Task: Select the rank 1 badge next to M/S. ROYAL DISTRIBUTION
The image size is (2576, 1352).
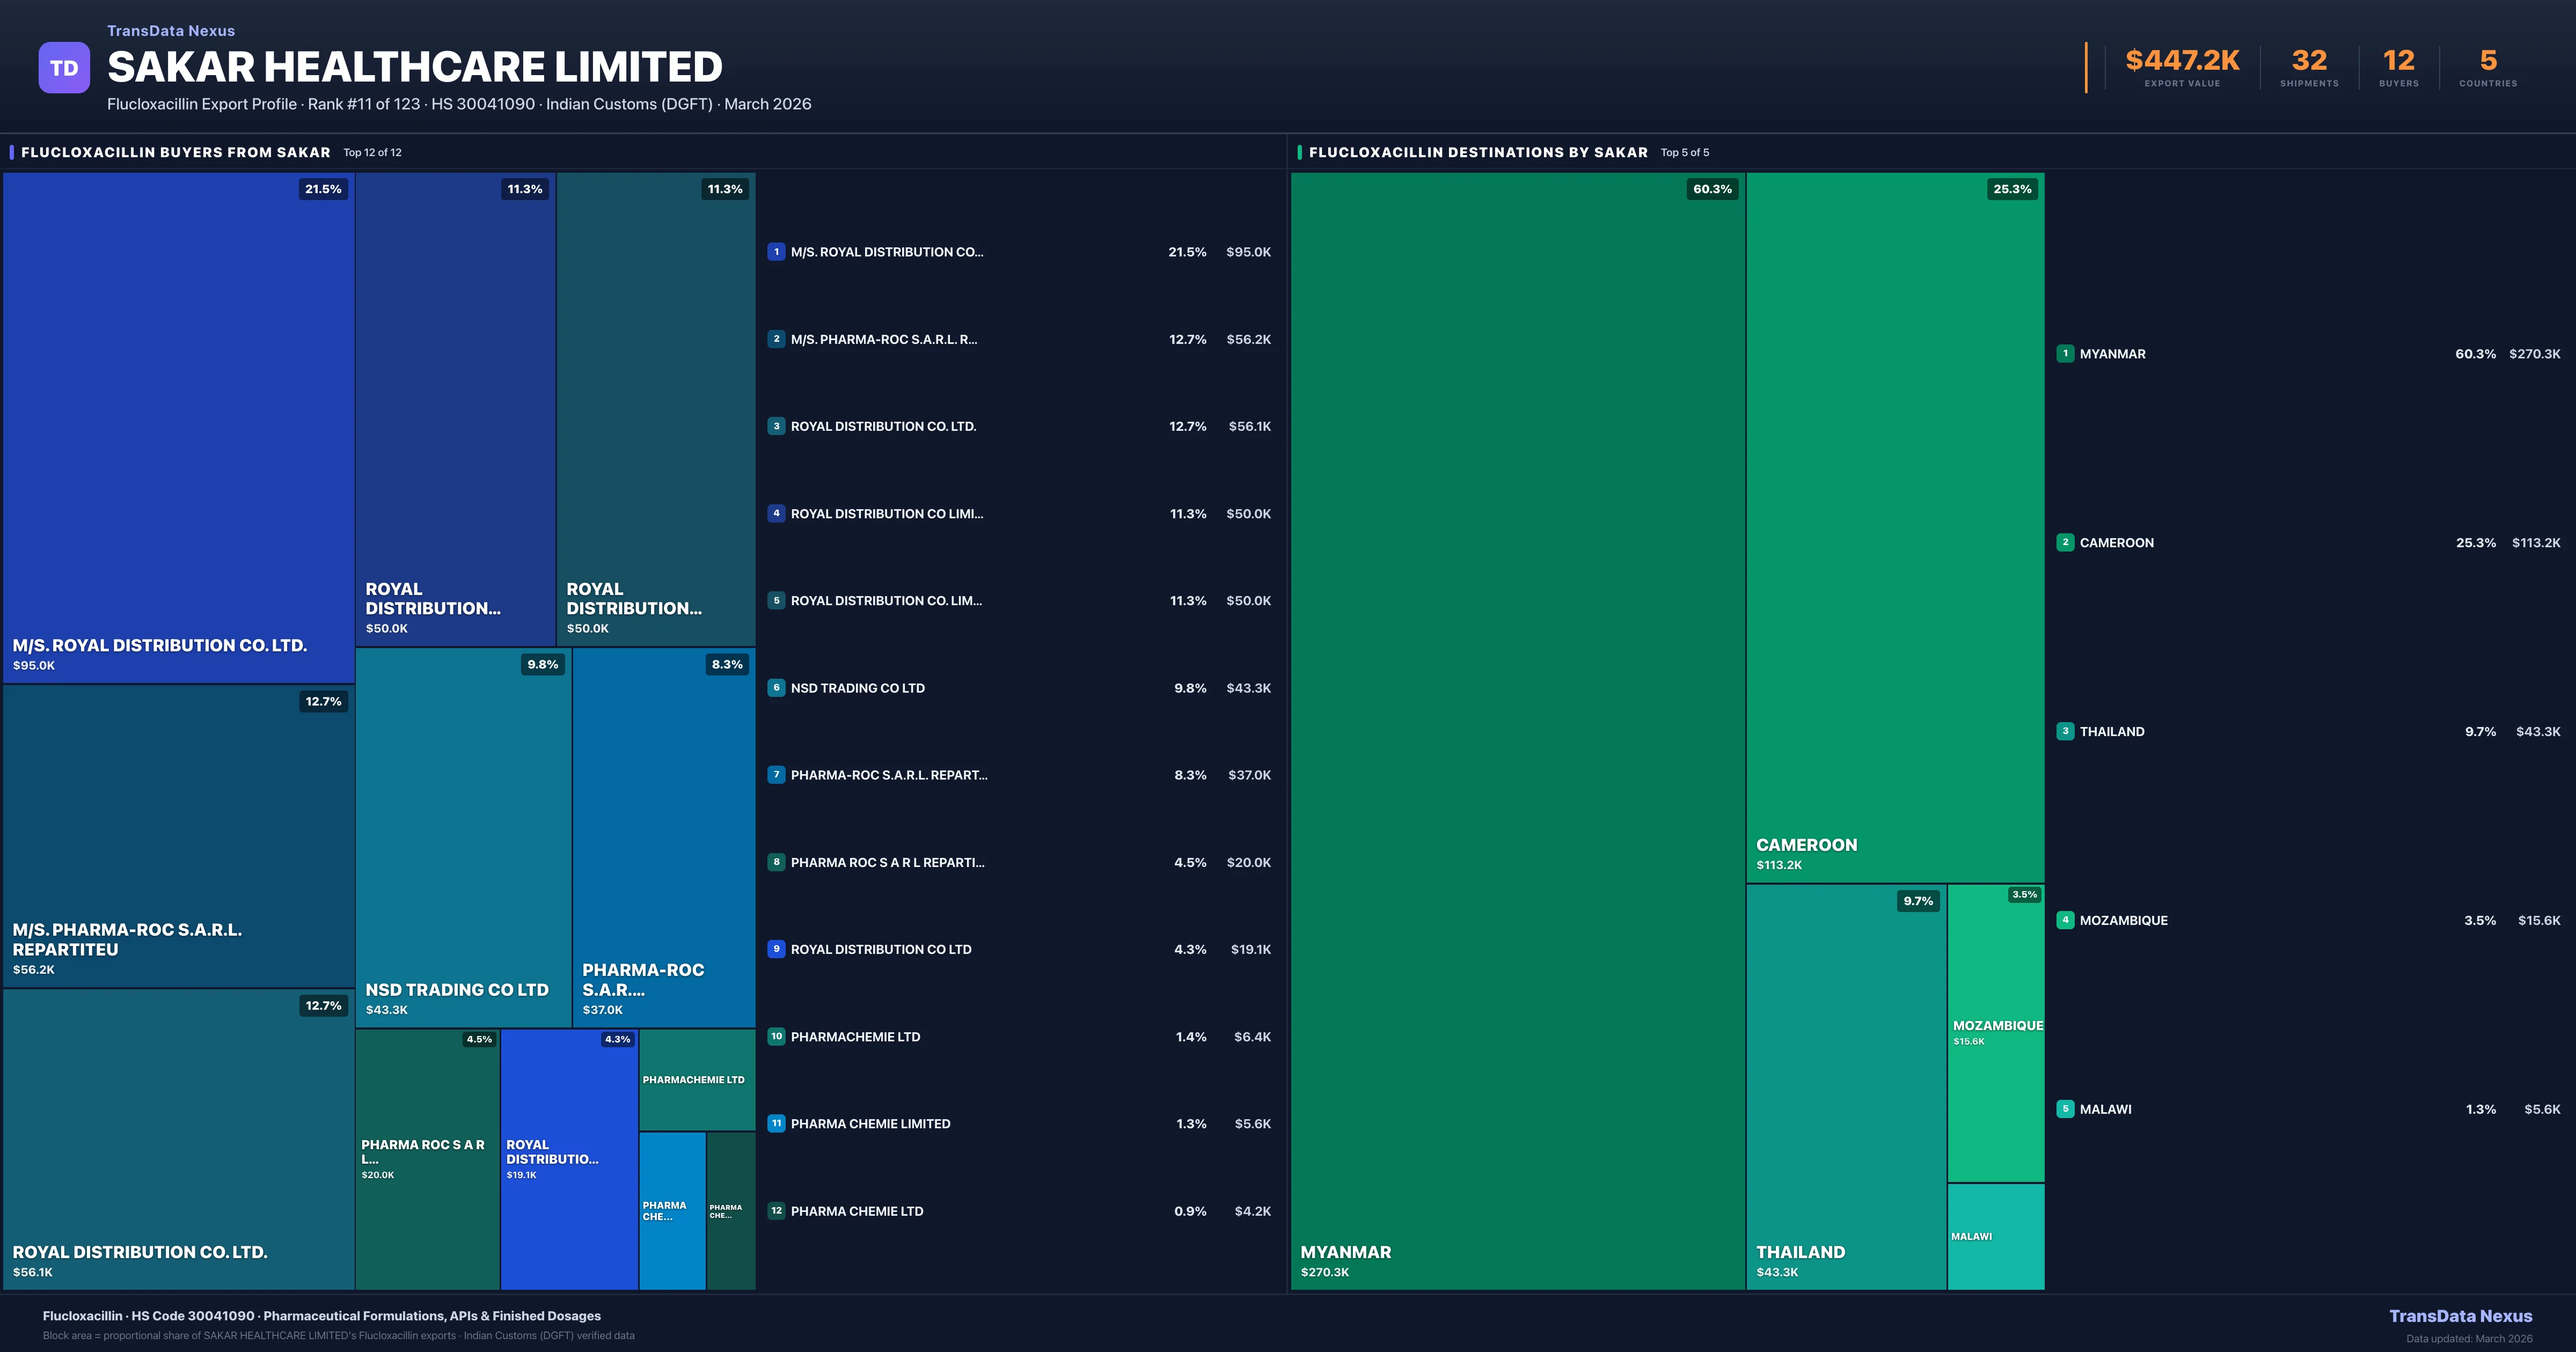Action: (x=776, y=252)
